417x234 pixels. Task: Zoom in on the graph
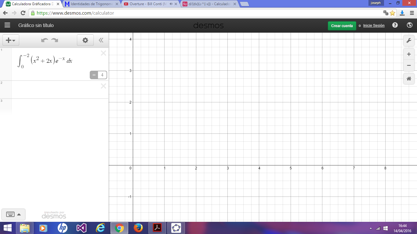(409, 55)
